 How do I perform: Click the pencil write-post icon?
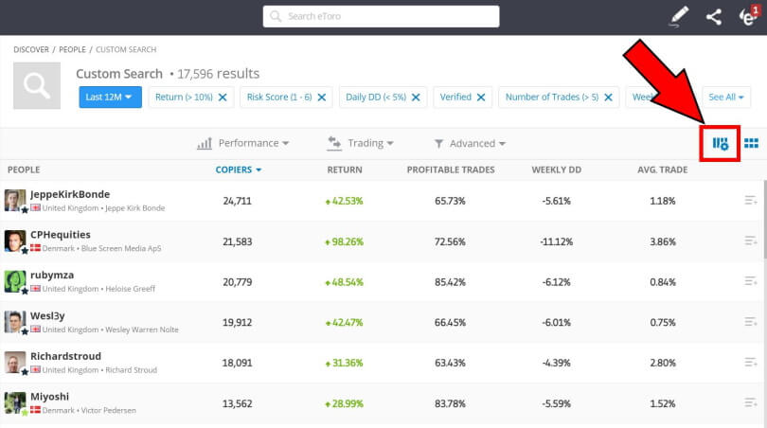[679, 17]
